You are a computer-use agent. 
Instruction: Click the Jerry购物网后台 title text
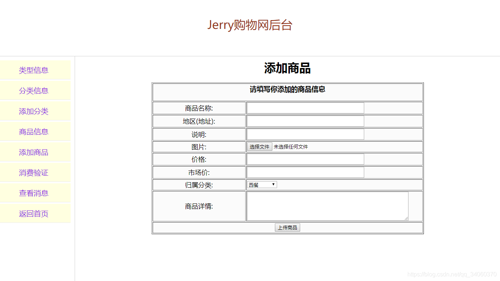250,25
